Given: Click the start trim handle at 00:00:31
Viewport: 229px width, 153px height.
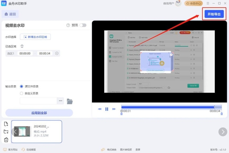Looking at the screenshot, I should (121, 114).
